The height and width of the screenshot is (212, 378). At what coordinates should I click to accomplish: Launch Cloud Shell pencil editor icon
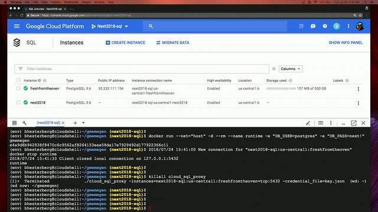click(308, 123)
